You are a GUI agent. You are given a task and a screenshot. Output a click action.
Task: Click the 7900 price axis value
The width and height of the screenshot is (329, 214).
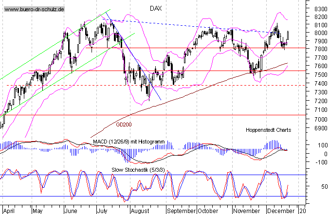coord(321,41)
